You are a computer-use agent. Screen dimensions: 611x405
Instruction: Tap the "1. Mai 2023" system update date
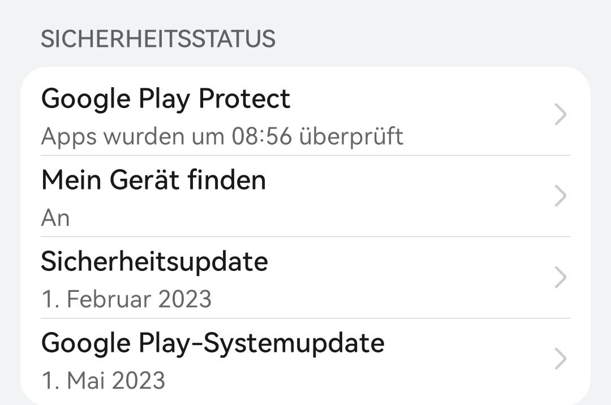(x=103, y=380)
